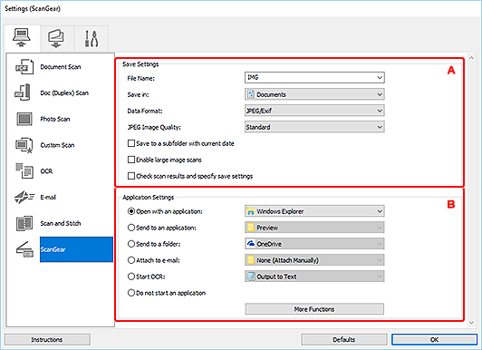Click the E-mail envelope icon
482x350 pixels.
(24, 197)
